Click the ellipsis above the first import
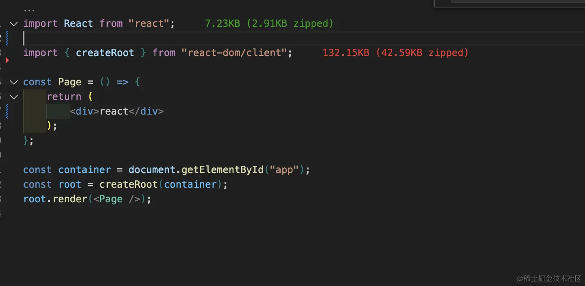Image resolution: width=585 pixels, height=286 pixels. (29, 9)
